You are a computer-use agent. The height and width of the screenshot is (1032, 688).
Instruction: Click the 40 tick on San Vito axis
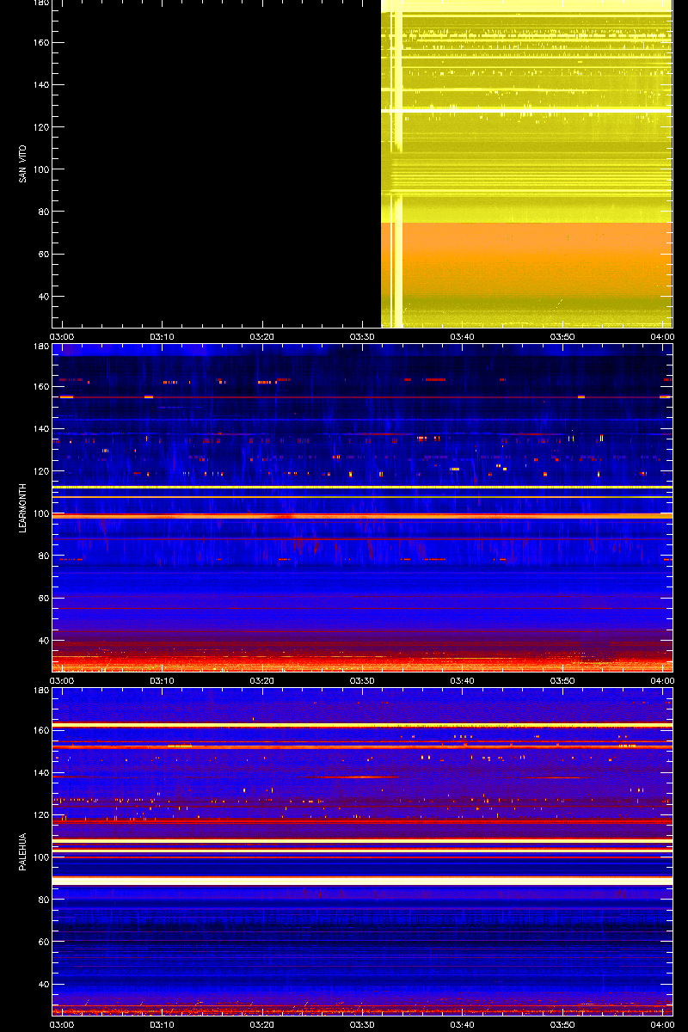point(43,297)
